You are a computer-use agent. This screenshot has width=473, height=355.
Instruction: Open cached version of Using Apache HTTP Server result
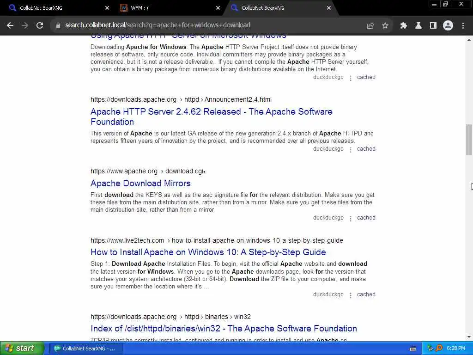366,77
